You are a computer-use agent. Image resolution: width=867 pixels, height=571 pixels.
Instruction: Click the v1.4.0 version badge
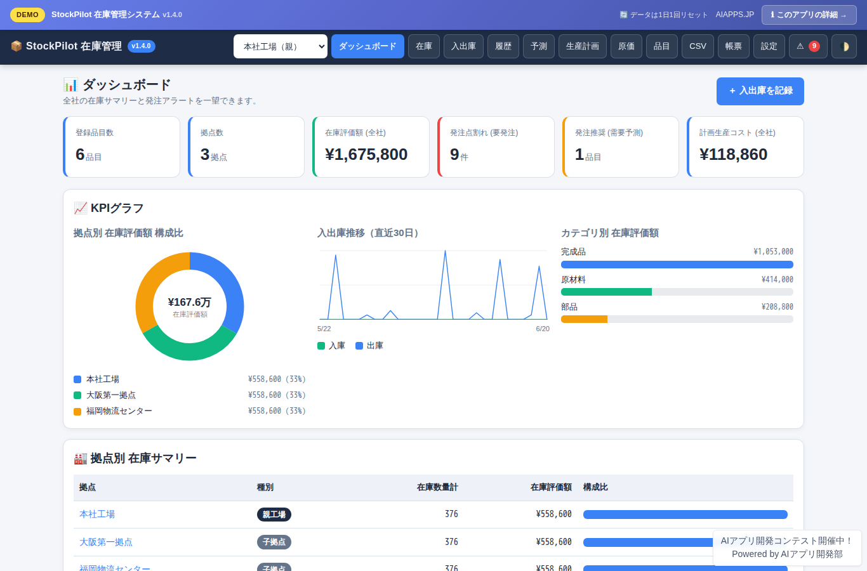[x=142, y=46]
